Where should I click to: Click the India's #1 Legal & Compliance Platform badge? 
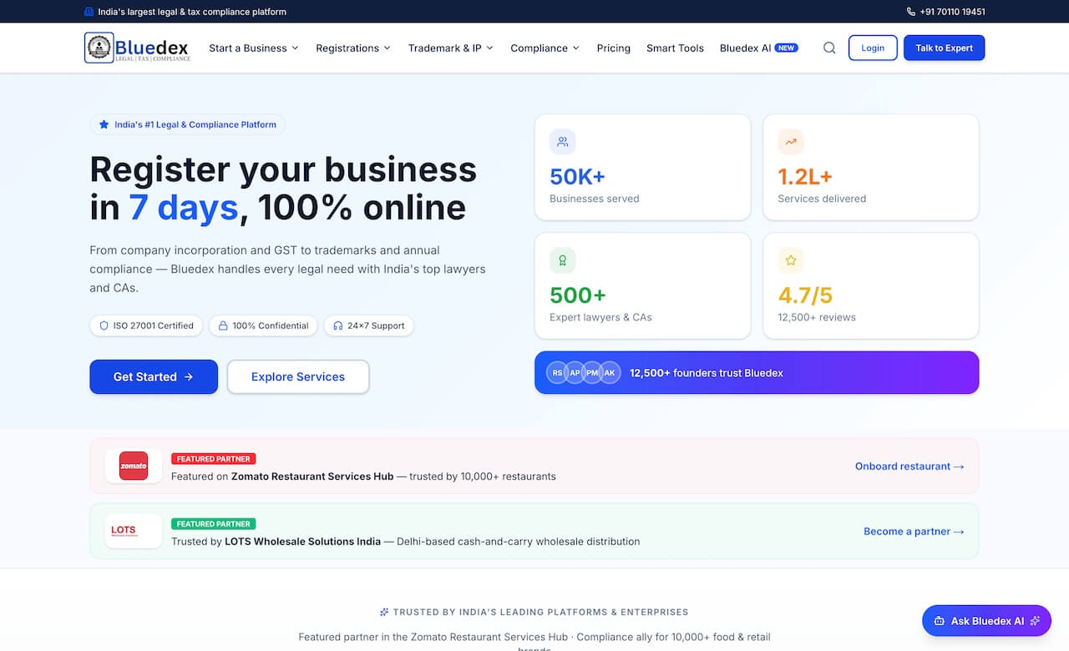pos(188,124)
